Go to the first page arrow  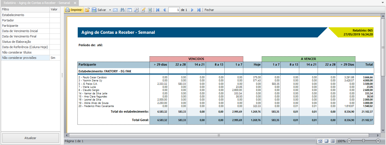coord(158,10)
